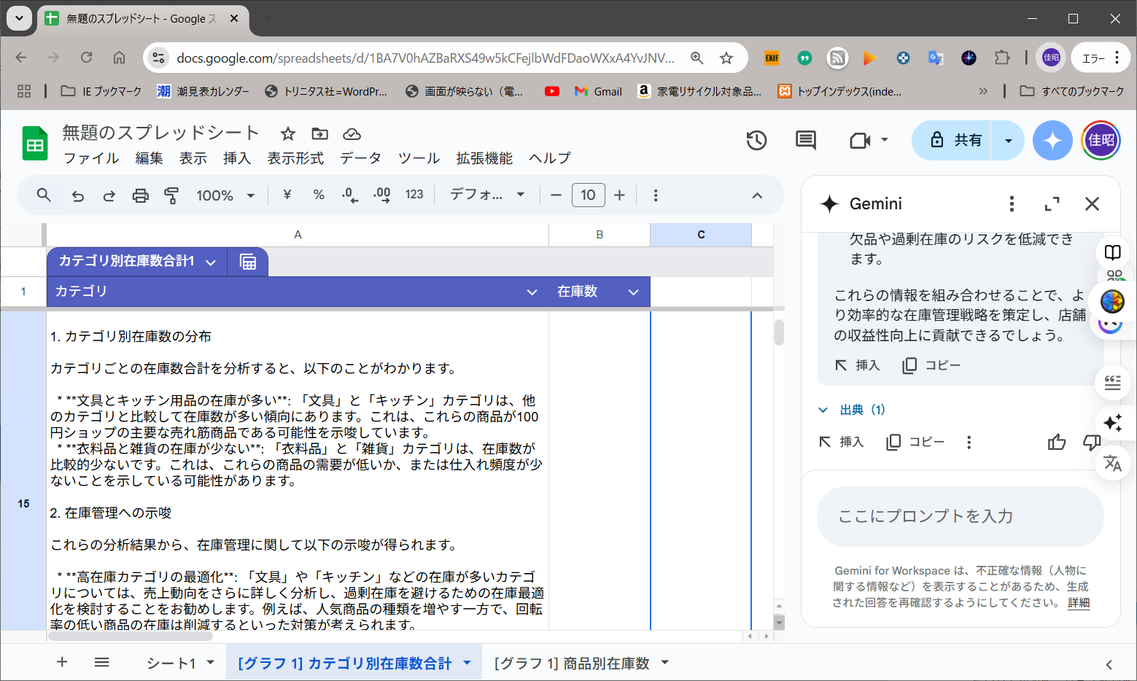Undo the last action

tap(78, 195)
